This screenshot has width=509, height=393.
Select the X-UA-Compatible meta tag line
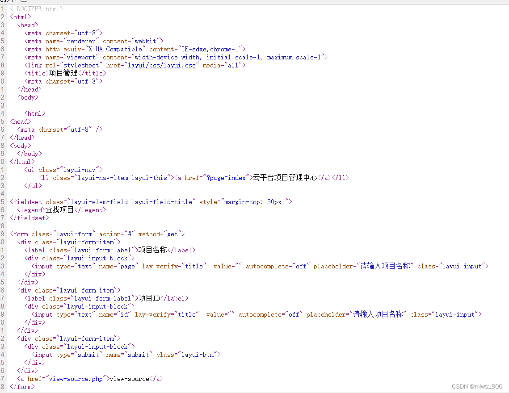tap(135, 49)
